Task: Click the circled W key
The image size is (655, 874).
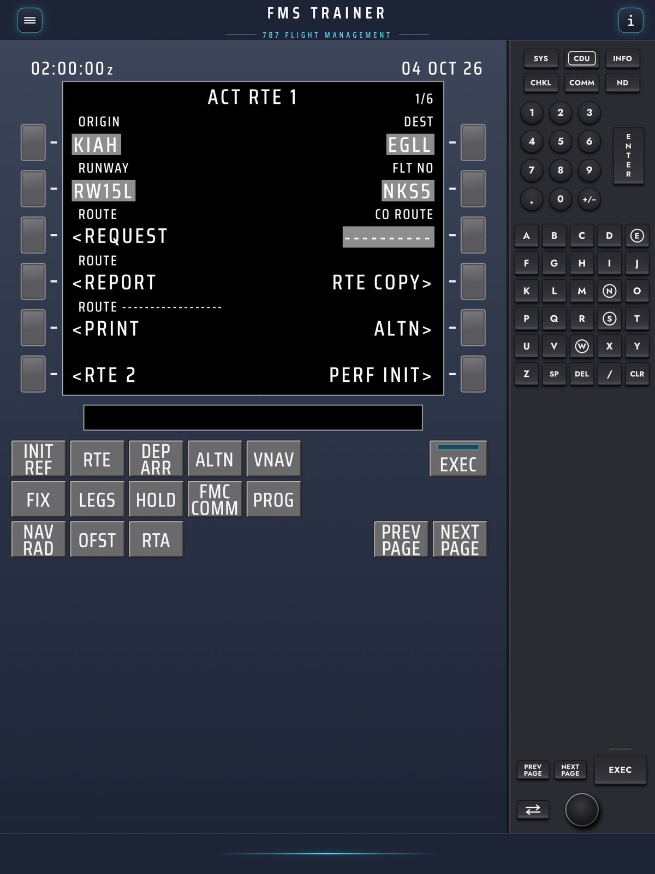Action: click(582, 346)
